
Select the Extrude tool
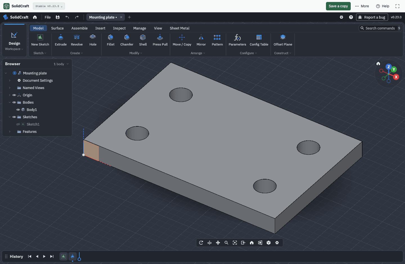(61, 40)
